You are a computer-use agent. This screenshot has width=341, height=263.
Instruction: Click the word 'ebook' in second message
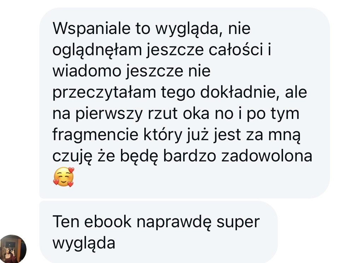[108, 222]
